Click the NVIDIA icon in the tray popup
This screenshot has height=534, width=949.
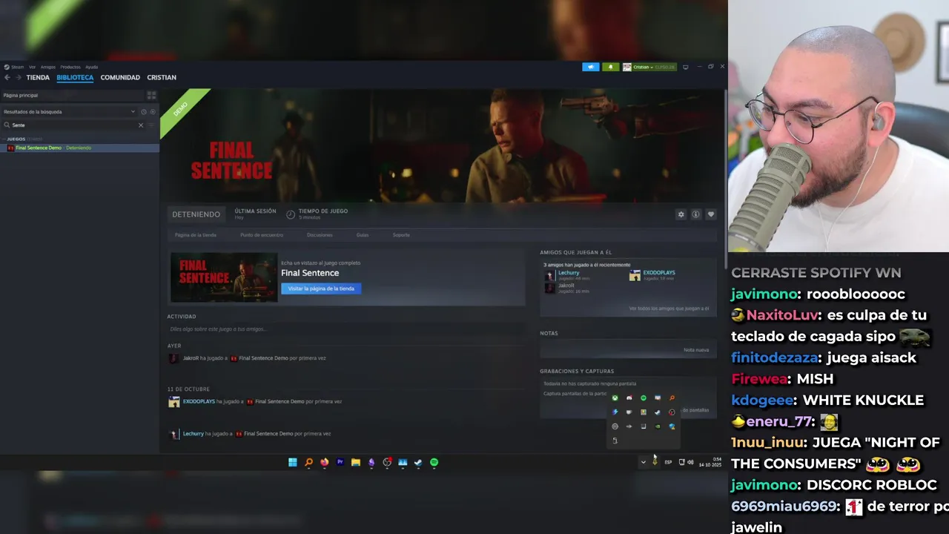pos(658,426)
